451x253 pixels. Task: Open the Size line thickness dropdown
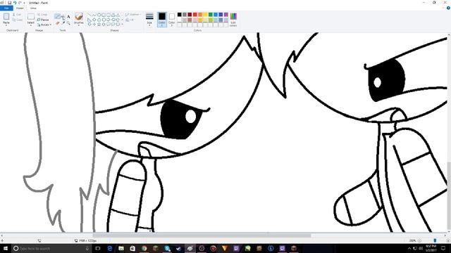[149, 20]
